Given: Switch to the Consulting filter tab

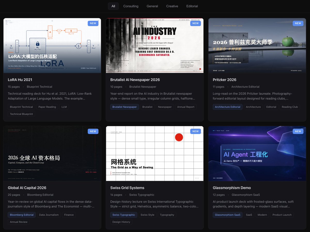Looking at the screenshot, I should [131, 6].
